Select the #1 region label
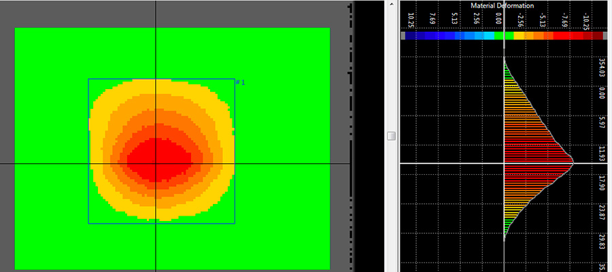 coord(240,83)
